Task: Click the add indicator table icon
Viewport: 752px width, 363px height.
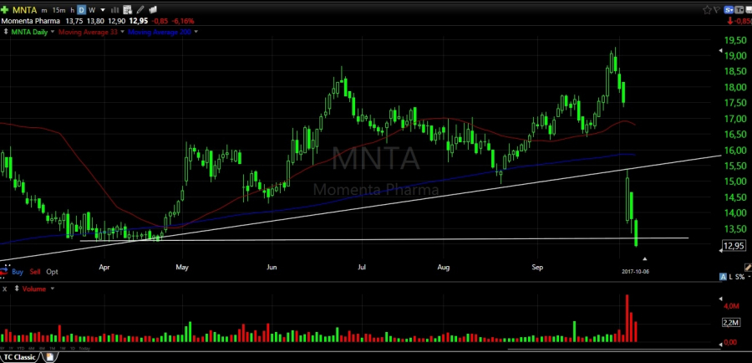Action: point(128,10)
